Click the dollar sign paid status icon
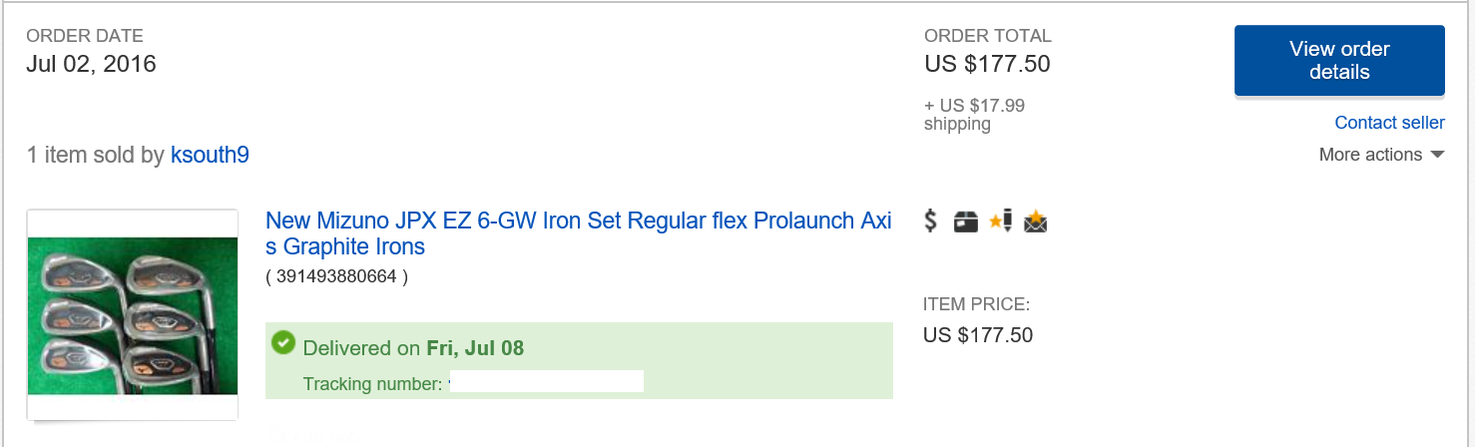1475x447 pixels. coord(931,222)
